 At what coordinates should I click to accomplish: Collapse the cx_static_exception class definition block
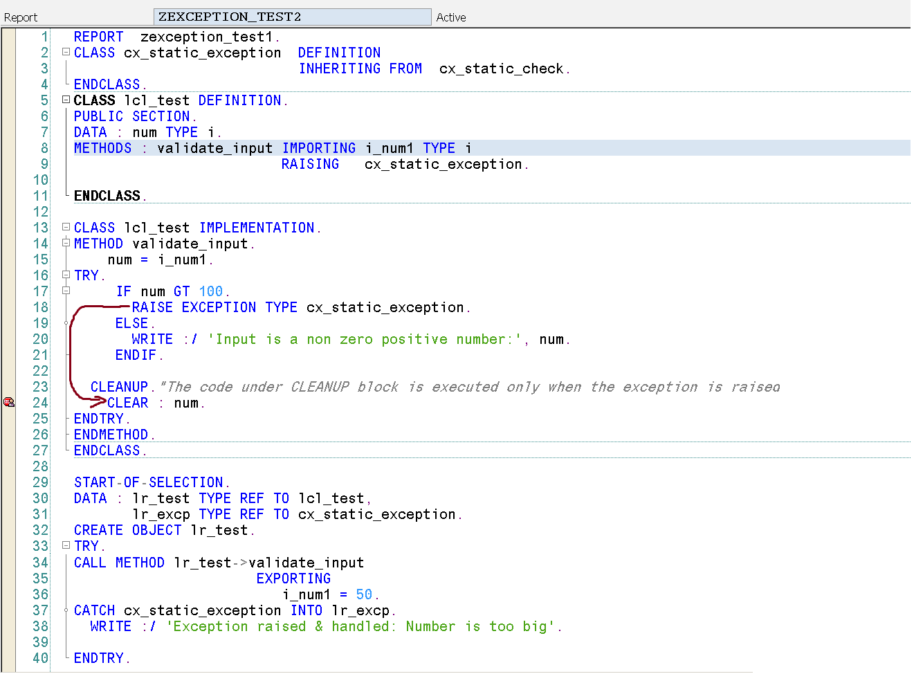point(66,52)
